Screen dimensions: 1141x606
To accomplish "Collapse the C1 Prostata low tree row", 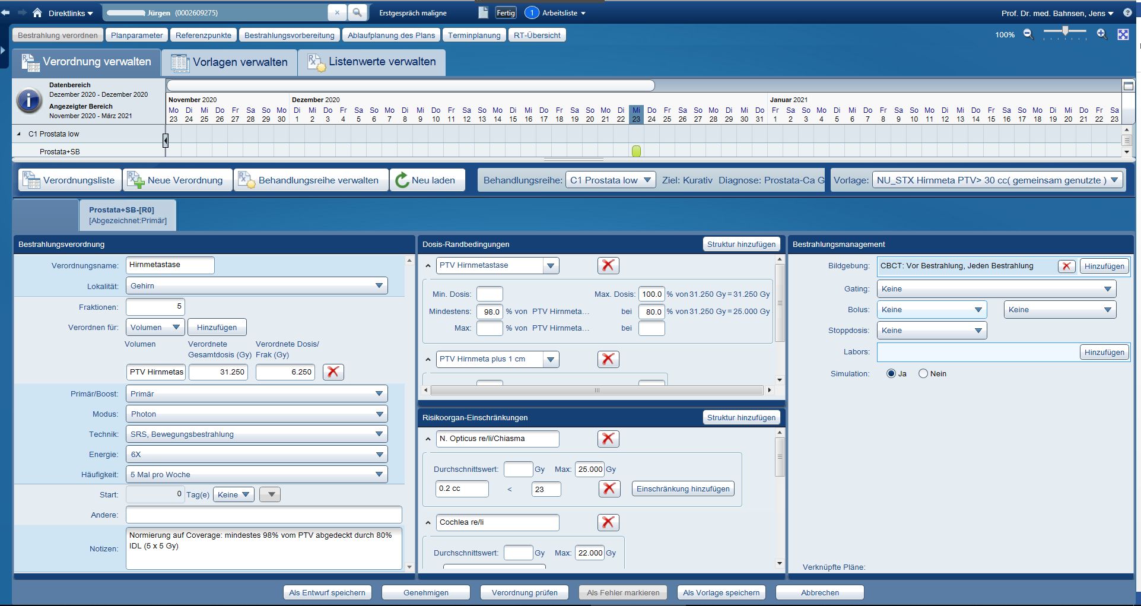I will tap(19, 134).
